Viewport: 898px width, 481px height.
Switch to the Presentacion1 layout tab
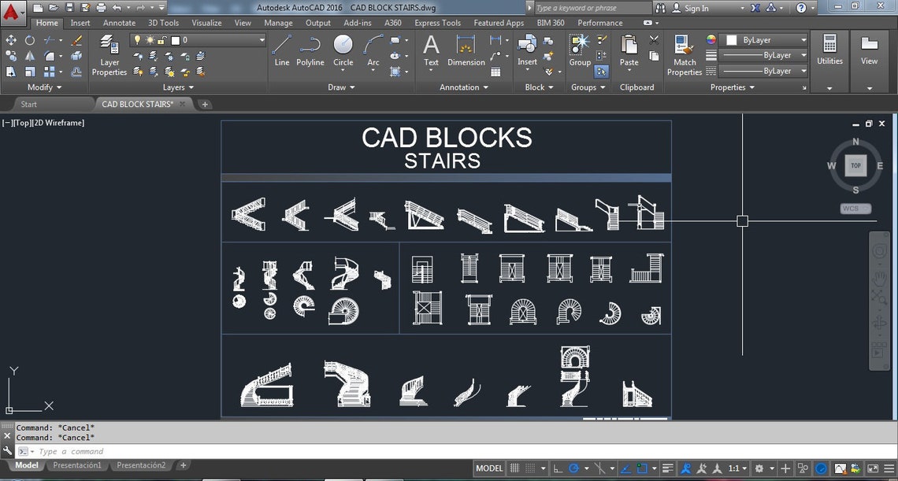(x=76, y=465)
